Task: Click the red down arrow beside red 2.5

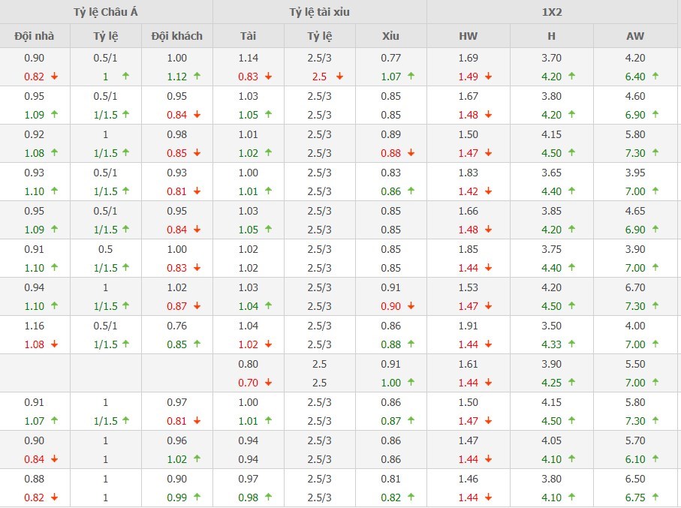Action: point(340,76)
